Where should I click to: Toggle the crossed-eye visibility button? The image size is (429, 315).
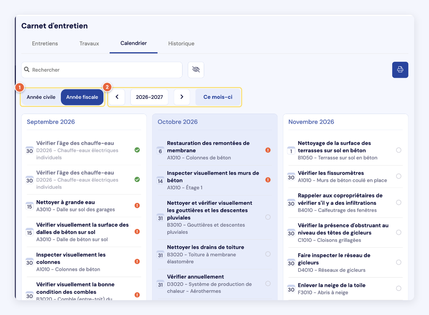(196, 70)
